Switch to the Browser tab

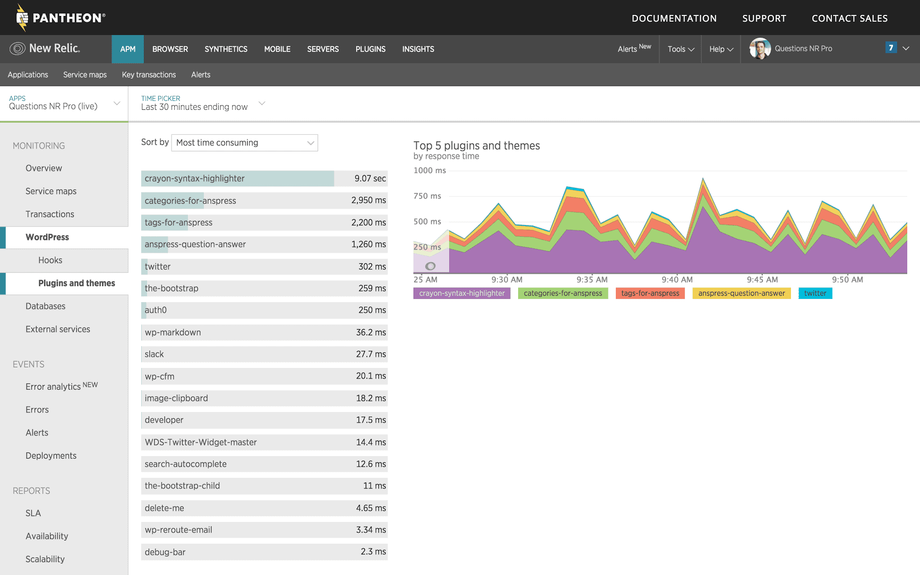tap(170, 49)
